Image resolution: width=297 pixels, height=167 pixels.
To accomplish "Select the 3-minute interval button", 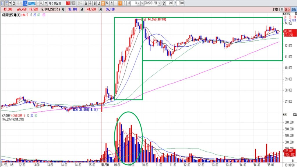I will tap(120, 3).
